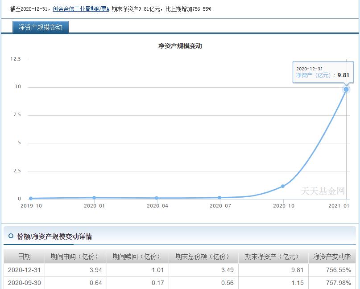Screen dimensions: 360x289
Task: Click the rising data point above 2020-10
Action: coord(282,187)
